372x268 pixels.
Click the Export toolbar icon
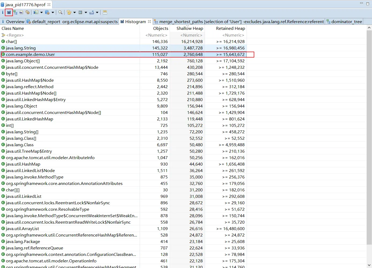pos(92,12)
